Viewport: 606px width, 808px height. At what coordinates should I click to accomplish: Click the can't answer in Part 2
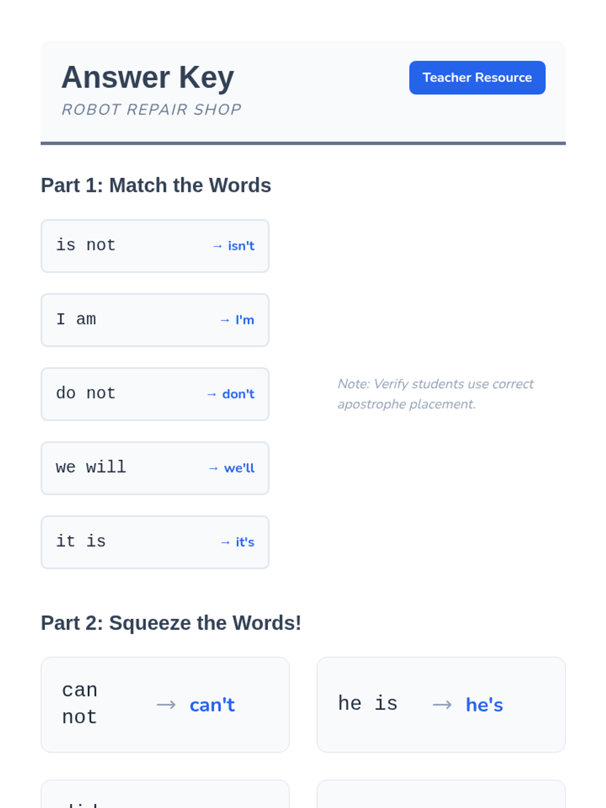point(212,705)
